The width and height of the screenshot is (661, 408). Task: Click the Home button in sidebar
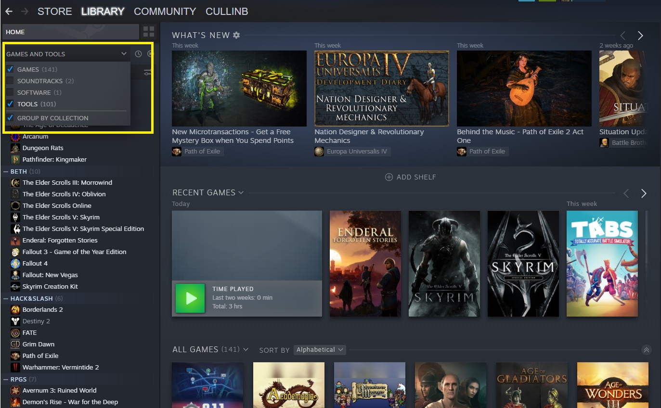pos(71,32)
